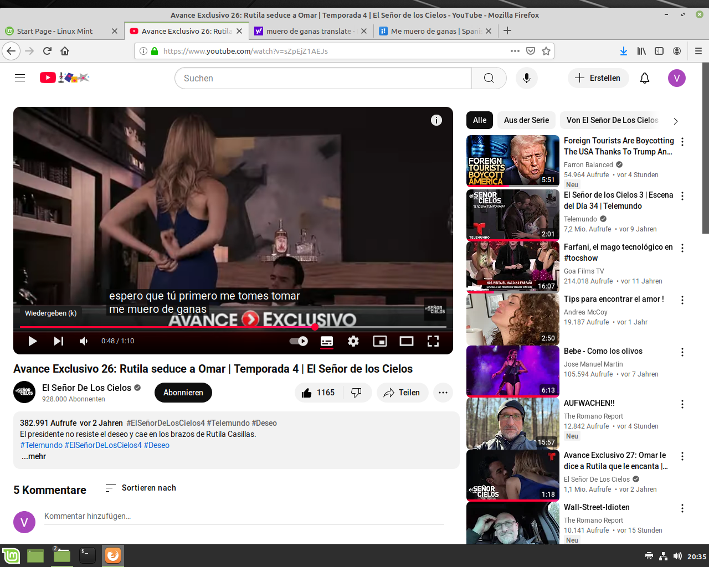709x567 pixels.
Task: Click the search magnifier button
Action: tap(489, 78)
